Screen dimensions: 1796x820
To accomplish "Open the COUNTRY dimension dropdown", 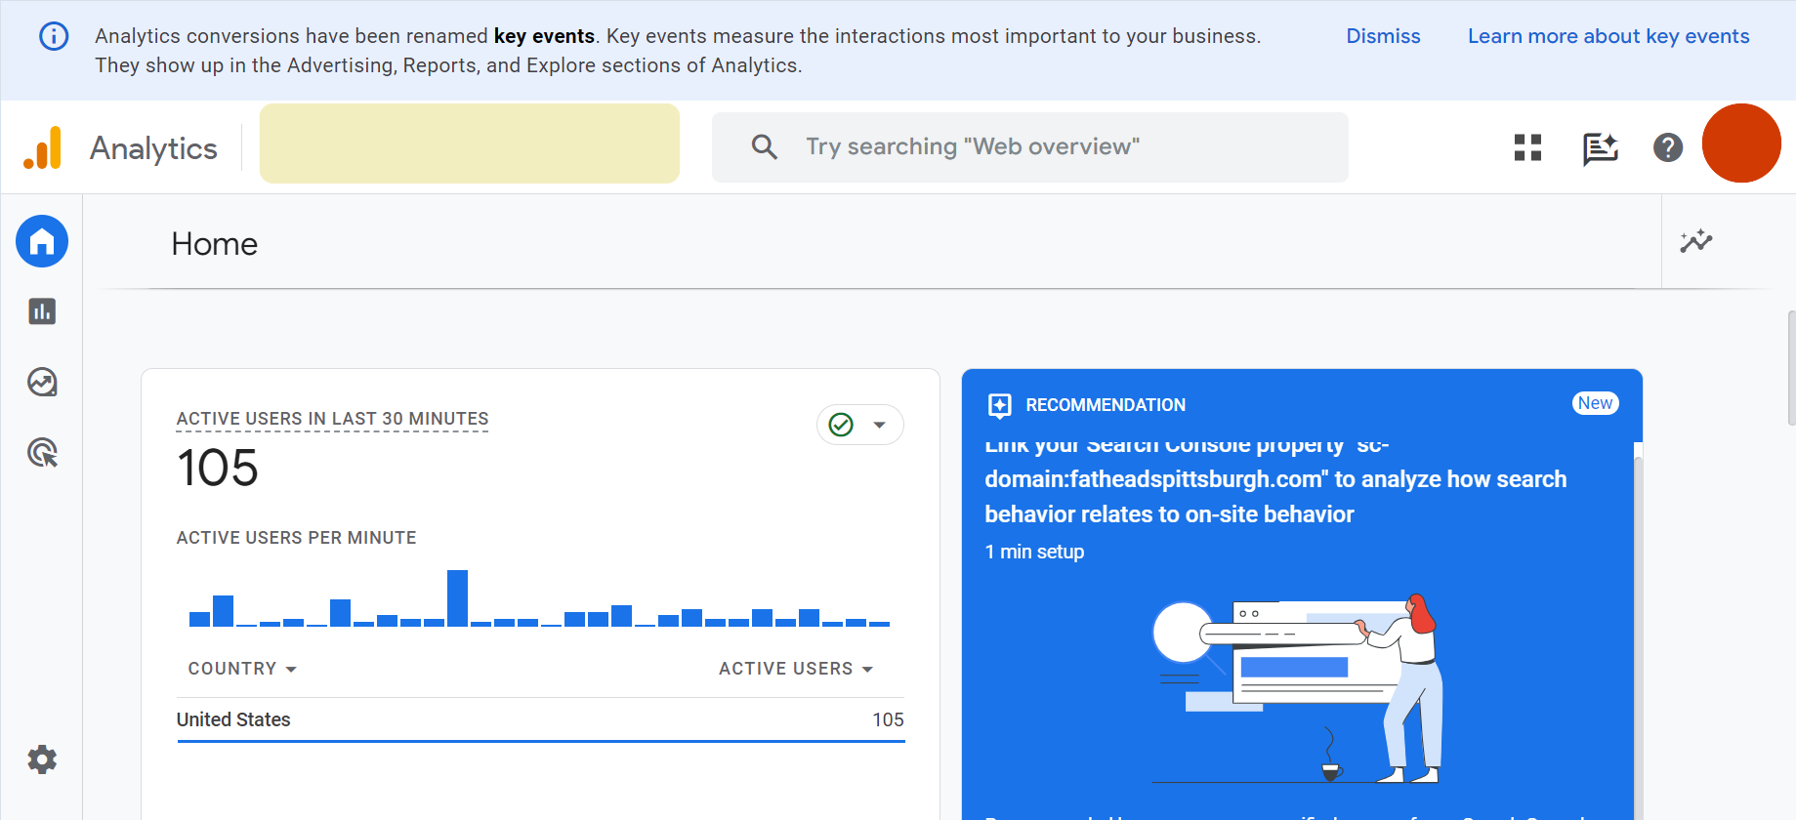I will (x=242, y=669).
